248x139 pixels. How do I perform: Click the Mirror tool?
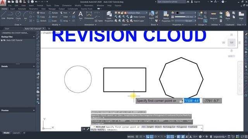53,17
